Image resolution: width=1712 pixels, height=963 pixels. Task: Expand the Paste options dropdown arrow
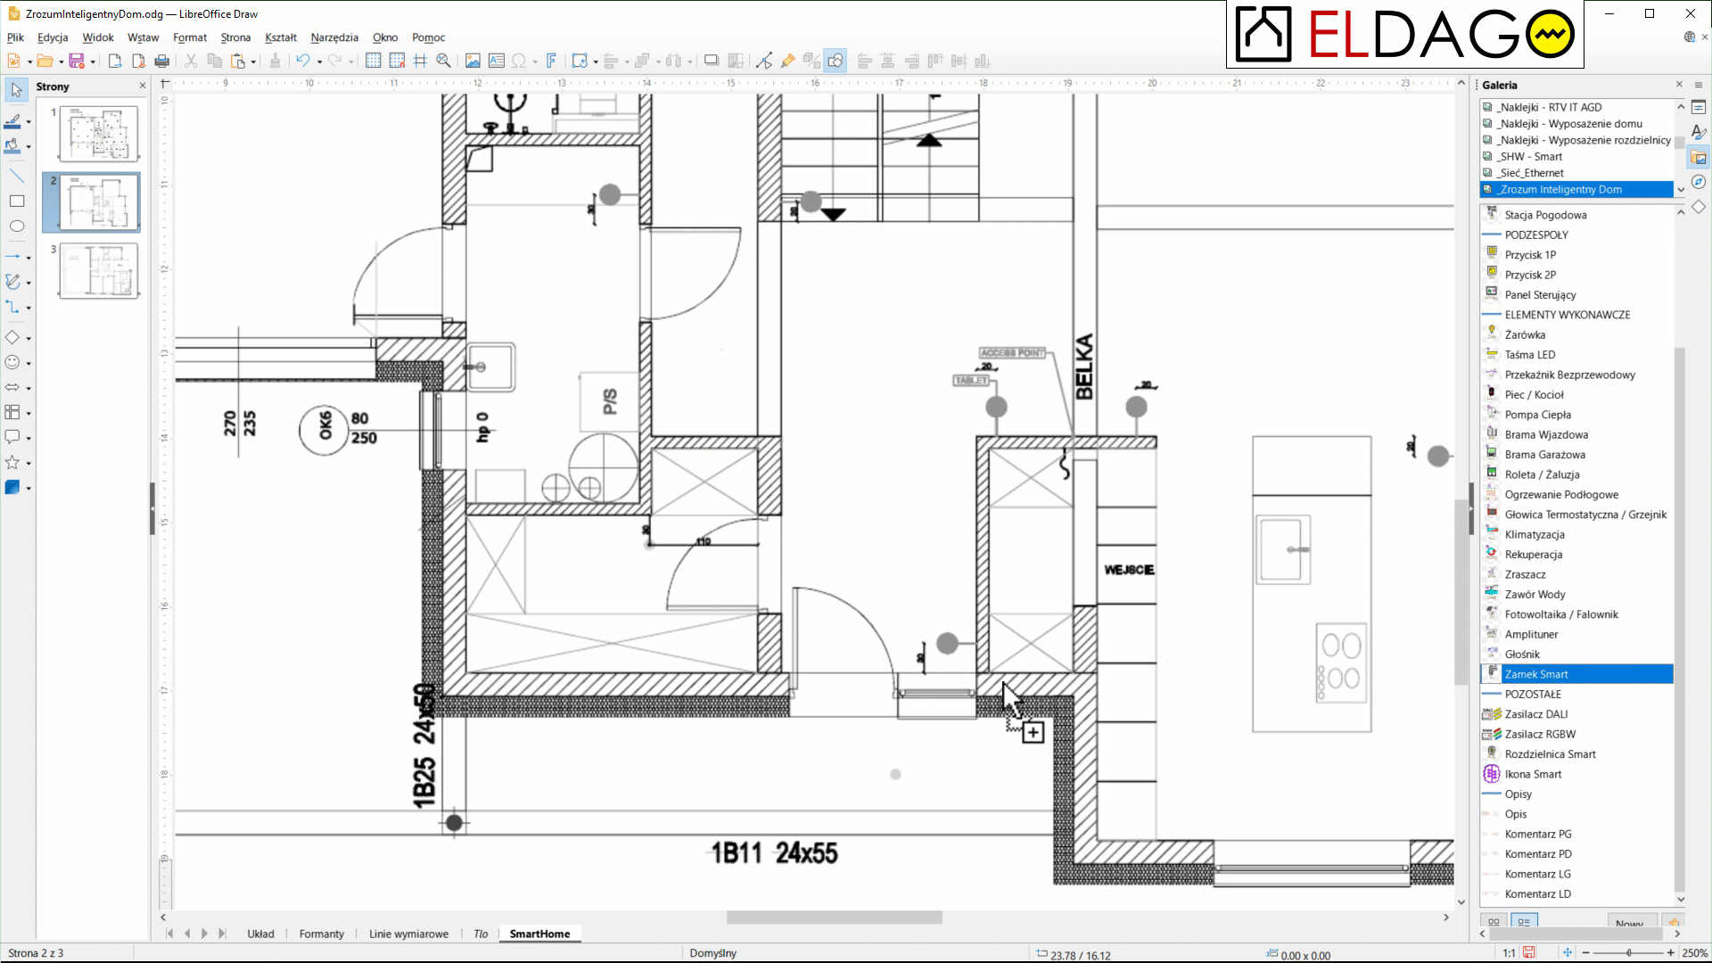(253, 62)
